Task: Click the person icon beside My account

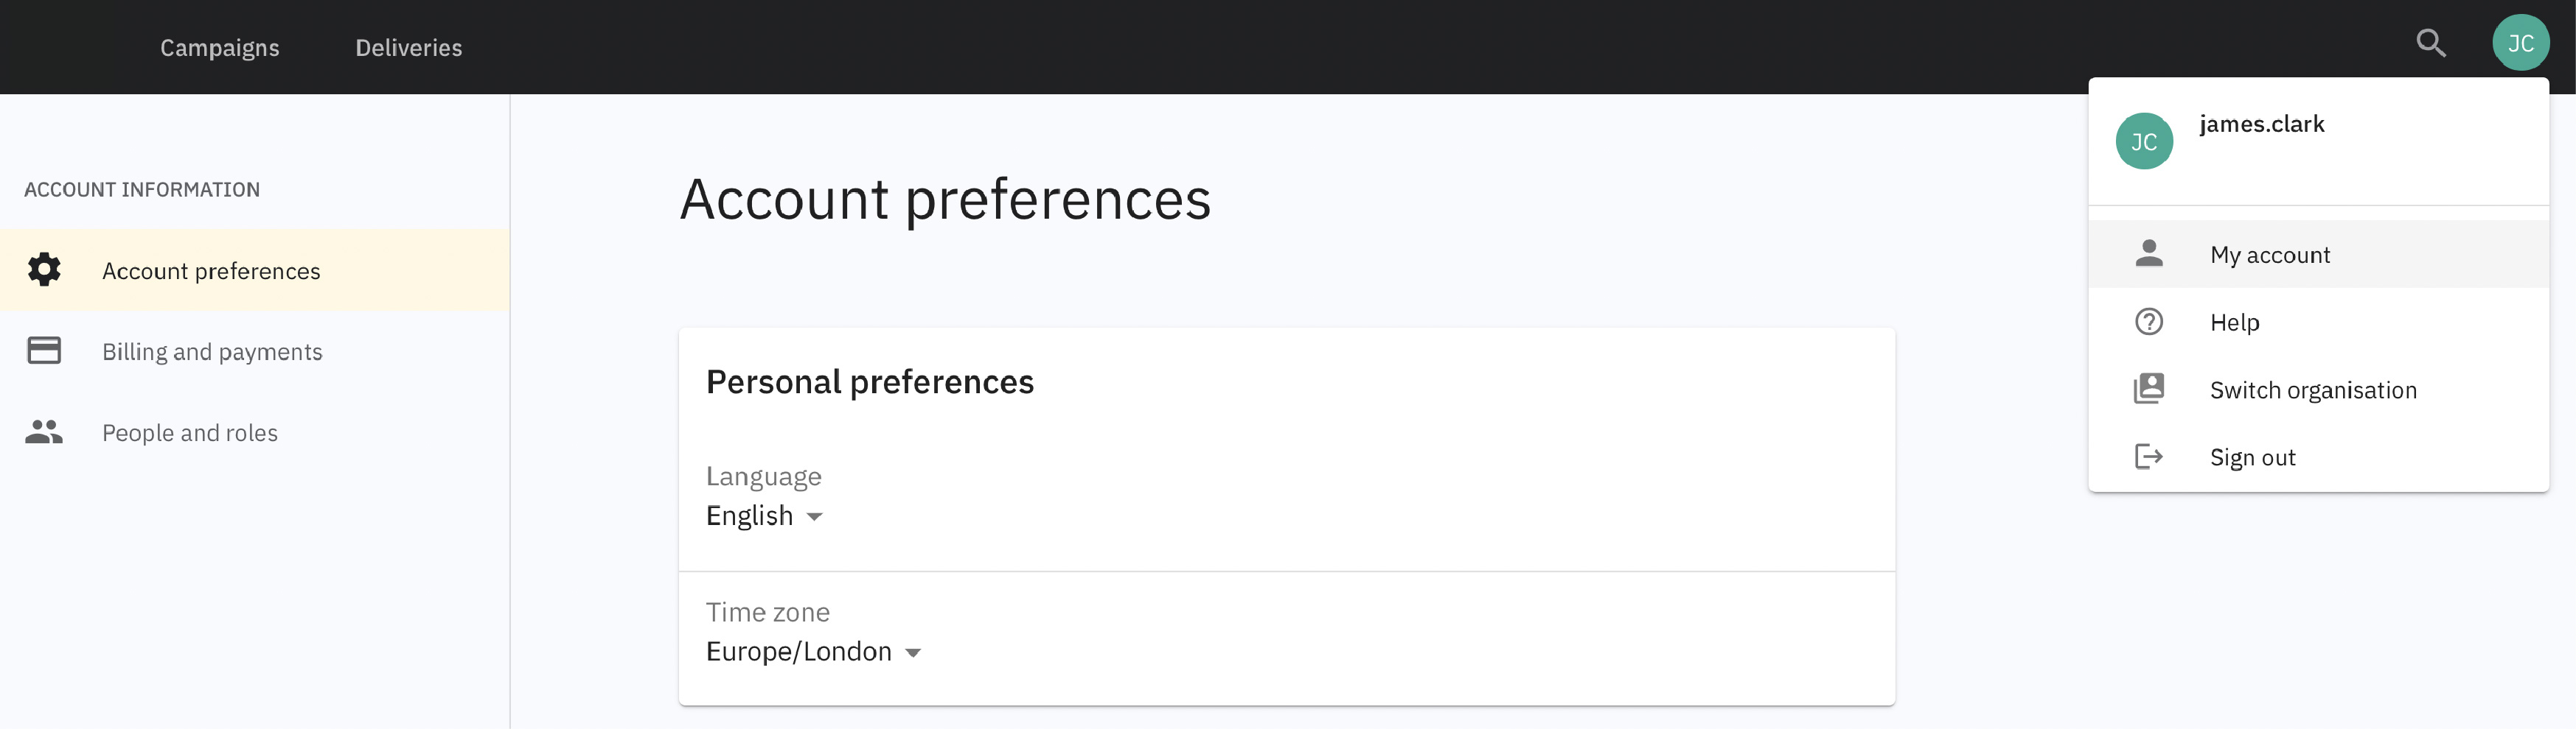Action: [x=2149, y=255]
